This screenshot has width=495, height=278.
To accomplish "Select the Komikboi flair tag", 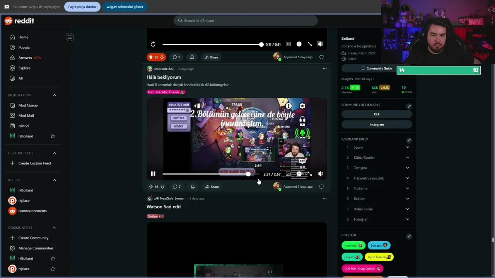I will click(x=353, y=245).
